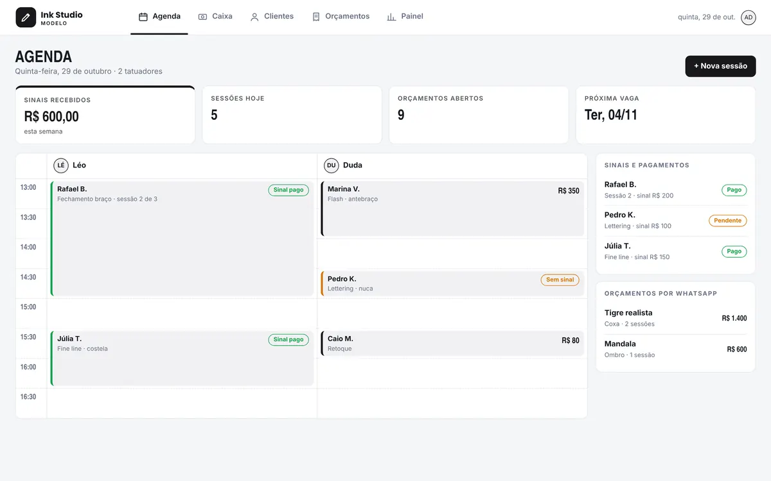Click Pago badge for Júlia T. payment
Screen dimensions: 771x481
click(x=734, y=251)
